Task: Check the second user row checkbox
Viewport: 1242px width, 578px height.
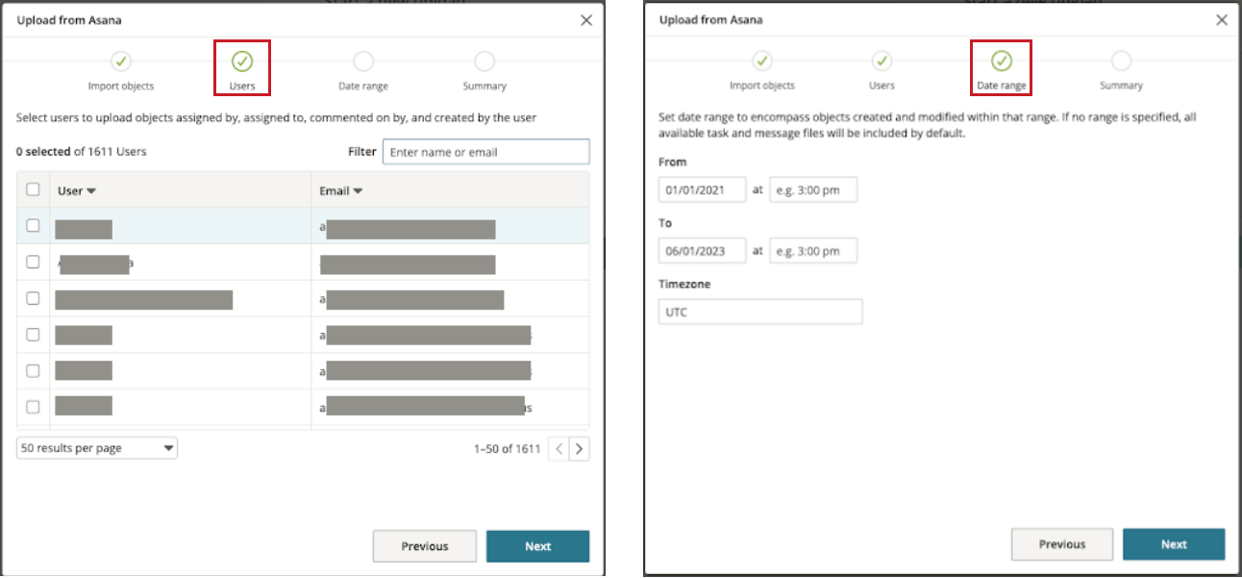Action: click(33, 262)
